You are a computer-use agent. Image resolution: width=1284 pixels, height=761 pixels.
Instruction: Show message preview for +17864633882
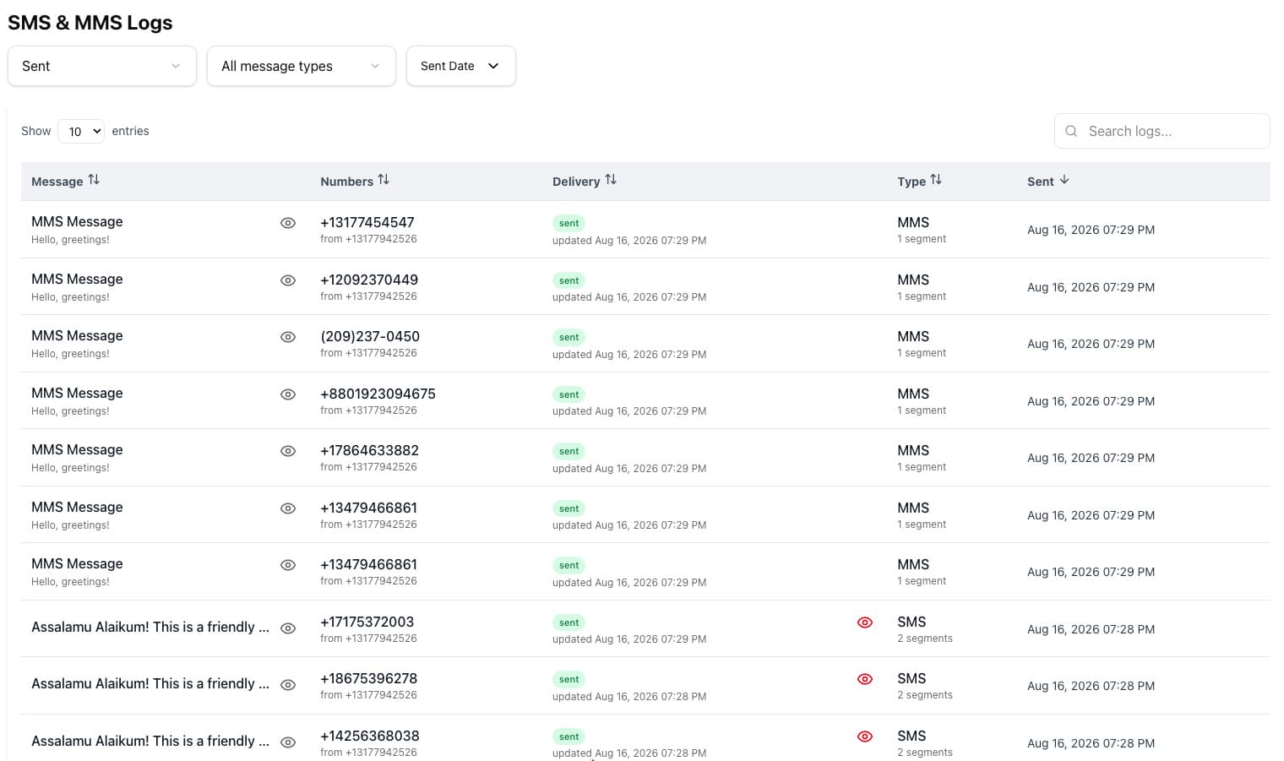click(x=288, y=451)
